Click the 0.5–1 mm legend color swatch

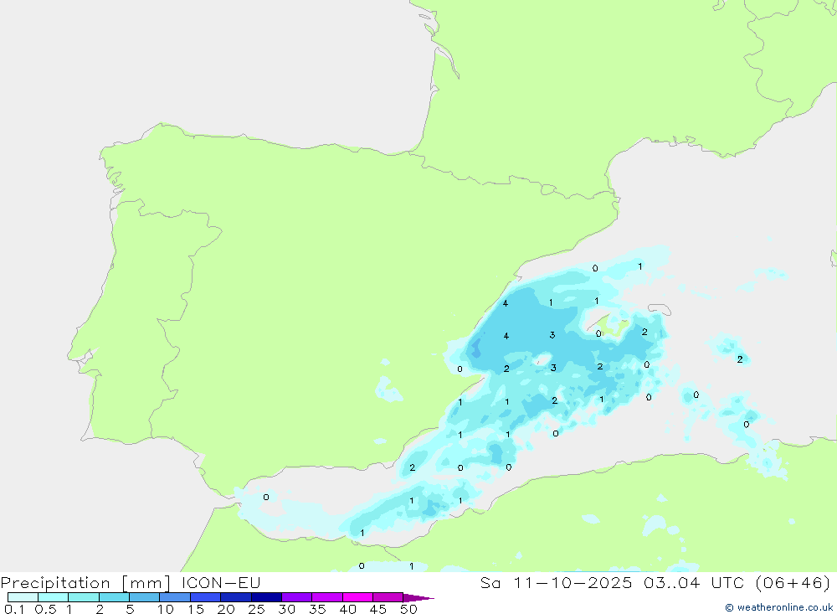tap(53, 597)
